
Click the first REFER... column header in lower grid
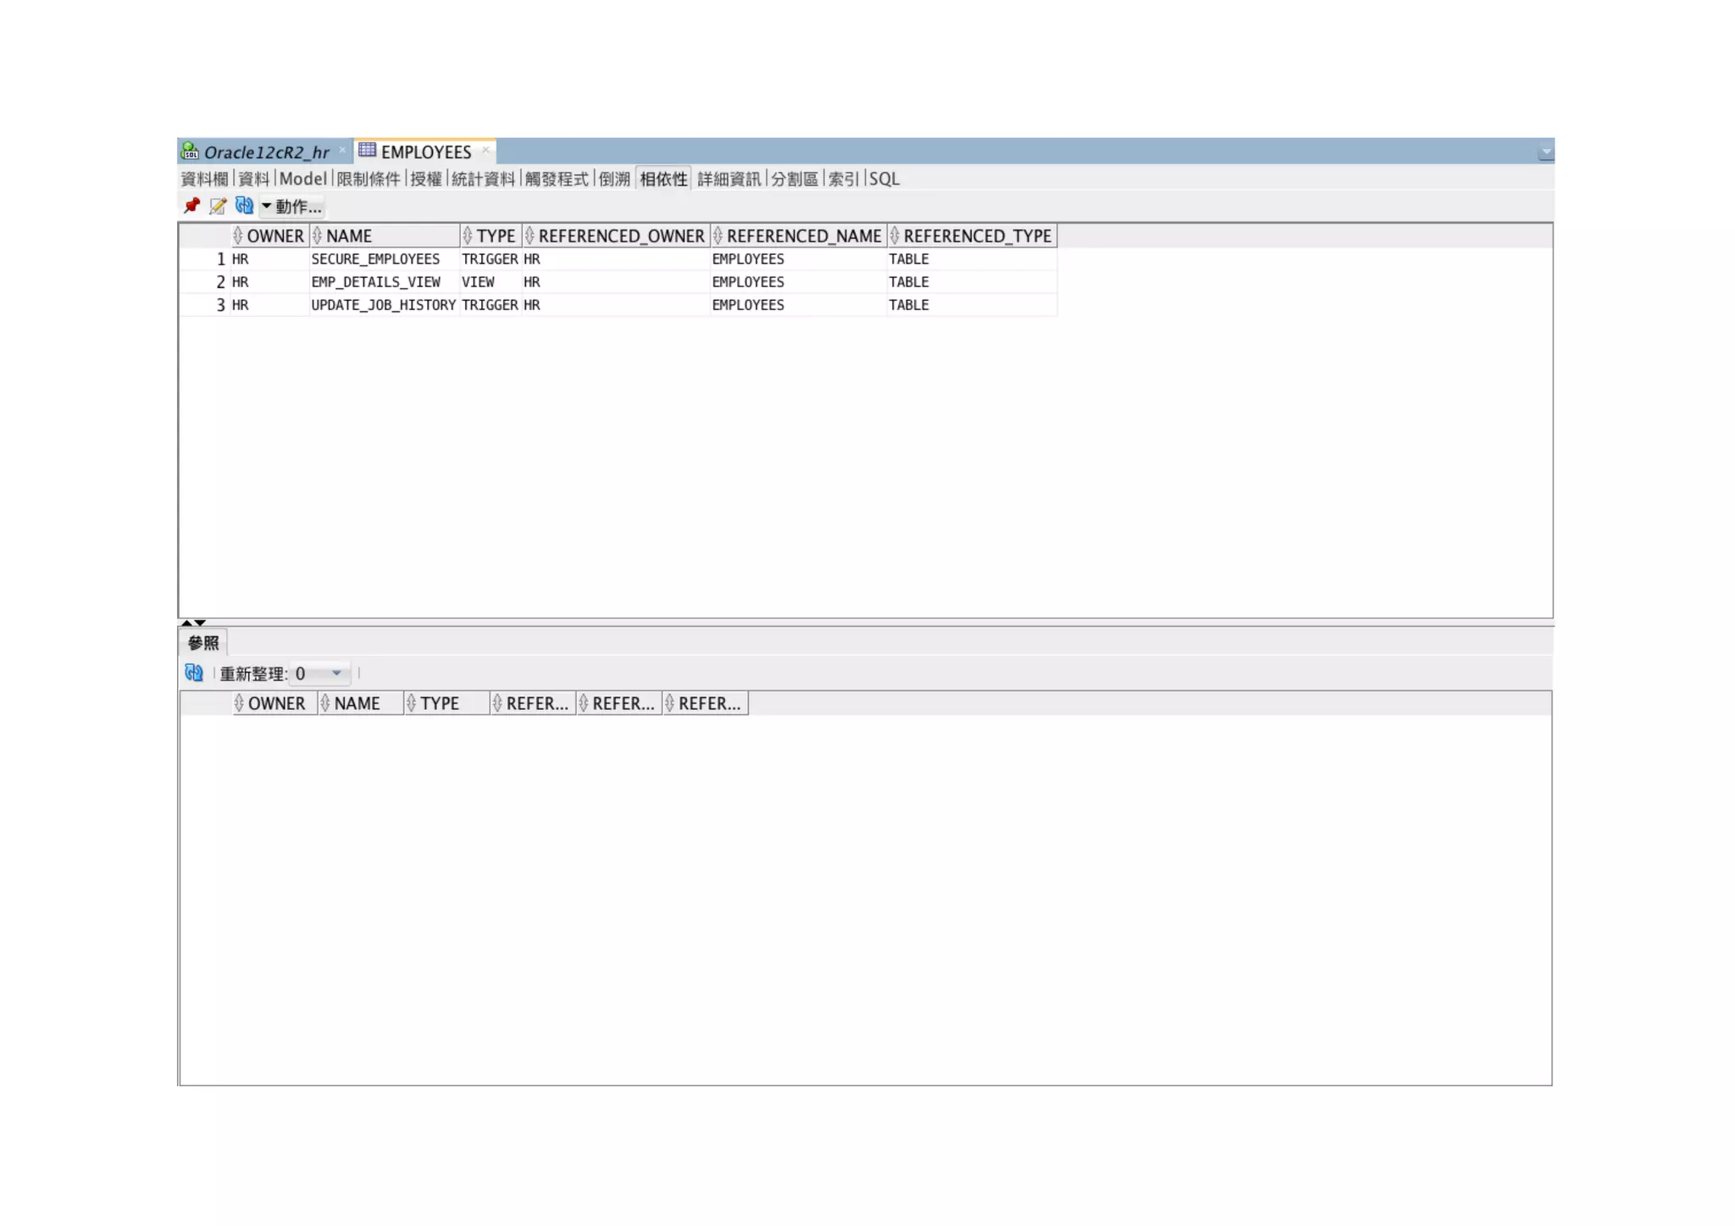tap(533, 703)
